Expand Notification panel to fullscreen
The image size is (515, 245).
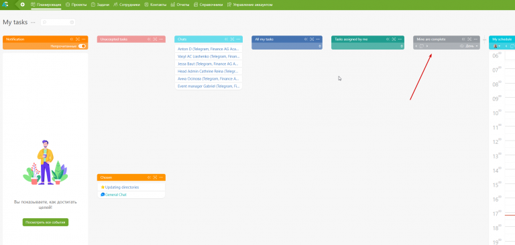[78, 39]
